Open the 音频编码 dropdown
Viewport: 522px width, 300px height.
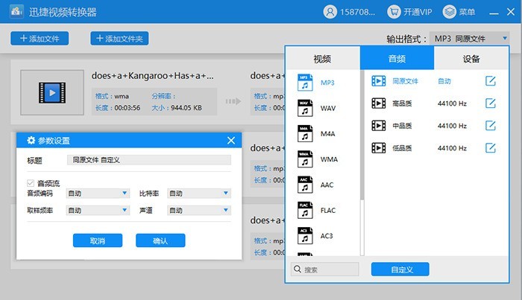tap(98, 194)
